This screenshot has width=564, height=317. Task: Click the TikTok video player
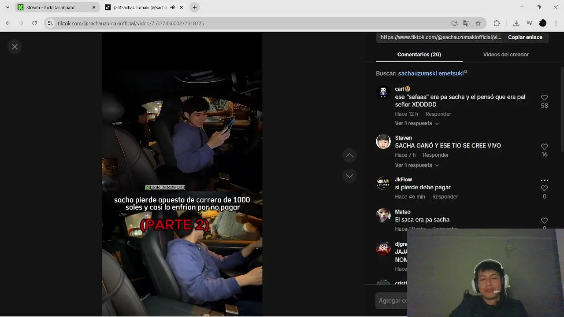pyautogui.click(x=182, y=175)
